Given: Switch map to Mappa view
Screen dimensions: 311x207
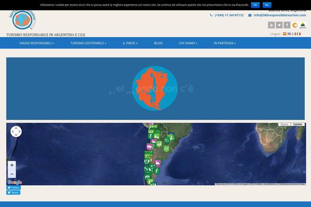Looking at the screenshot, I should coord(285,124).
